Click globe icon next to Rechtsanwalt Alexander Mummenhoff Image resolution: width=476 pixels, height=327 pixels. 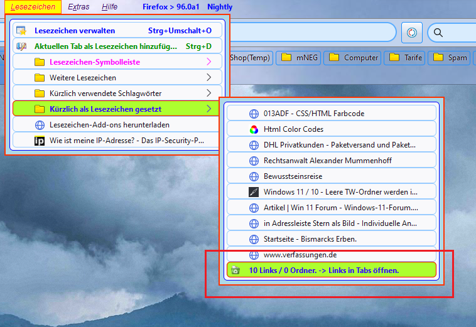(x=254, y=161)
